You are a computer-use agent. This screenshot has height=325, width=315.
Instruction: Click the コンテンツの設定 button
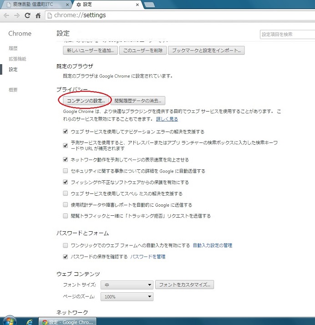(x=86, y=100)
